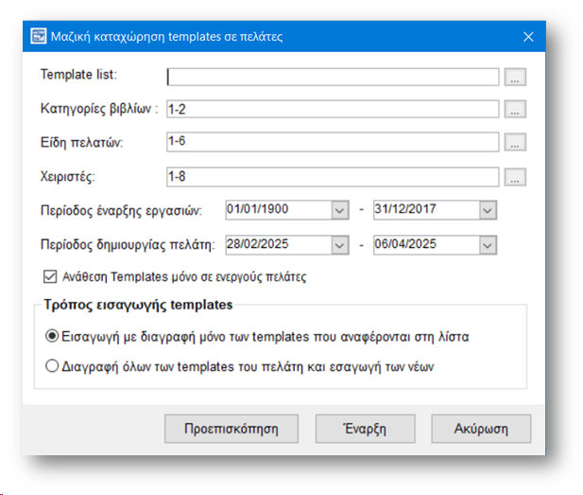The image size is (583, 495).
Task: Close the Μαζική καταχώρηση templates dialog
Action: (528, 37)
